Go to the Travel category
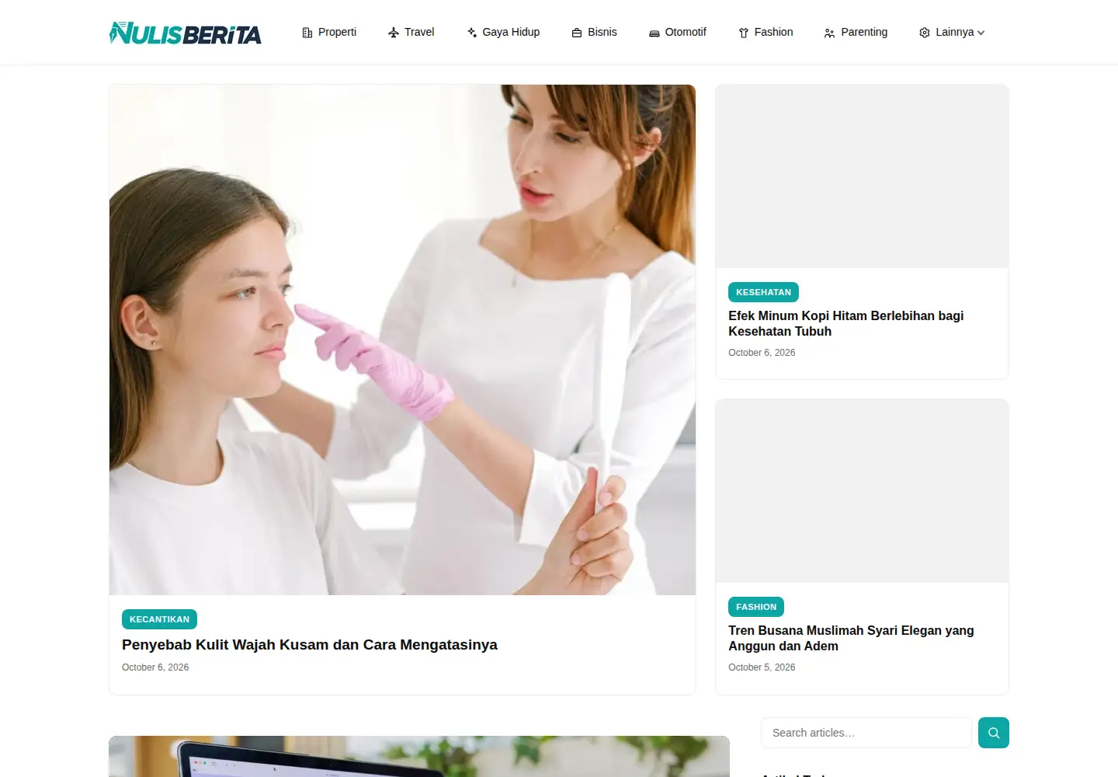The height and width of the screenshot is (777, 1118). tap(411, 32)
